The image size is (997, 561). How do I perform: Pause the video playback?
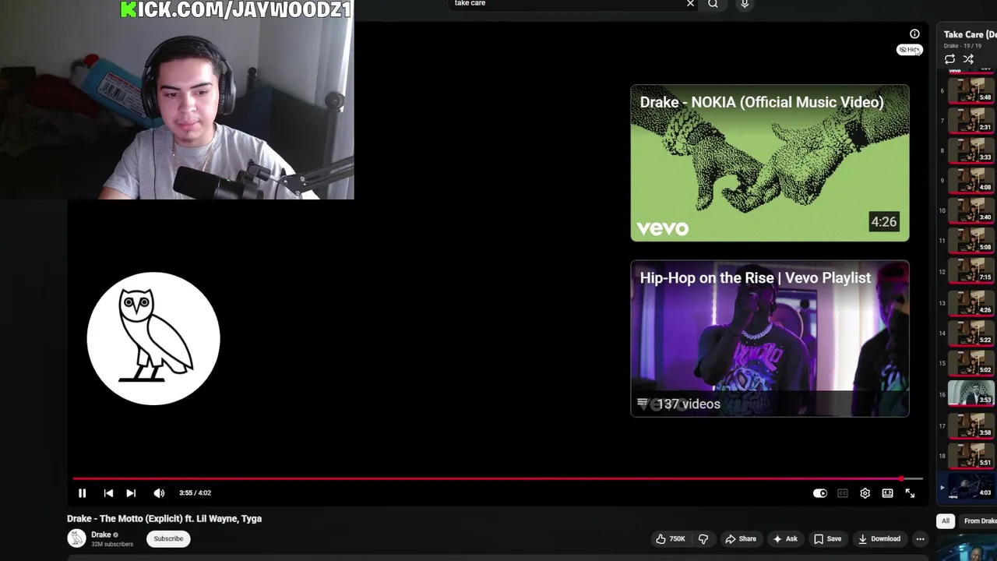pos(82,493)
